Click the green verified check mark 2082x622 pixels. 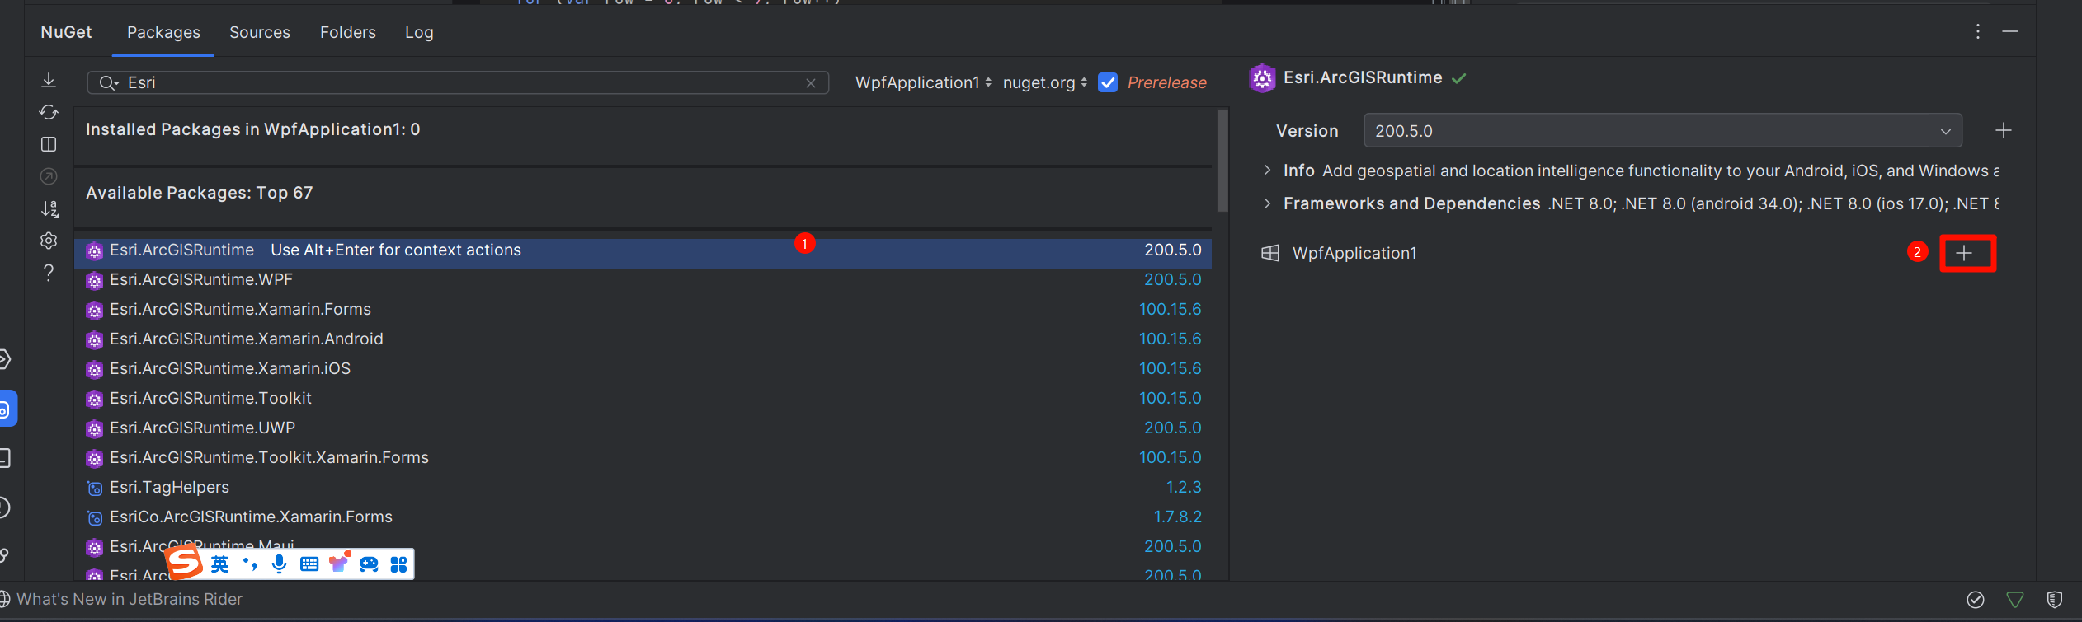point(1459,78)
